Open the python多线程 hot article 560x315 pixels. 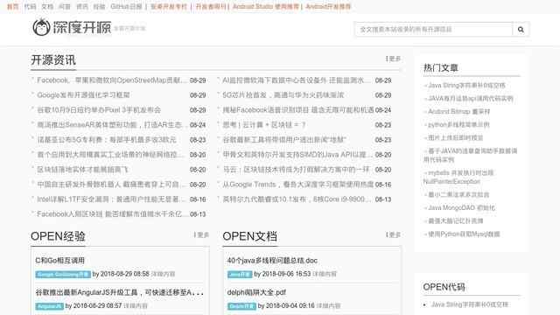[x=458, y=124]
